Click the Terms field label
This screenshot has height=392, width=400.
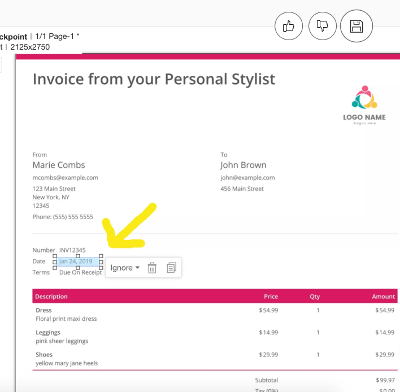point(41,272)
